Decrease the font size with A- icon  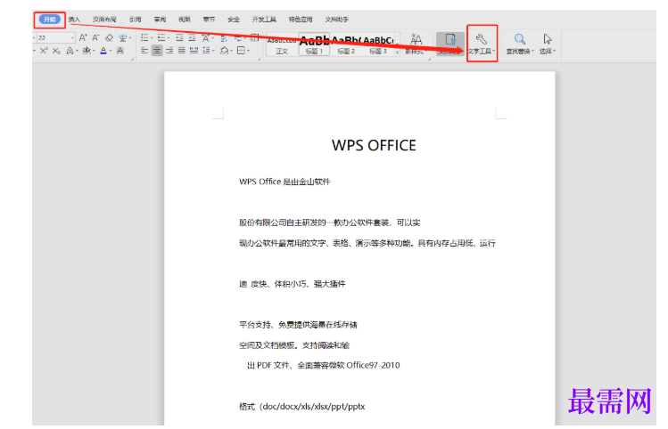point(95,38)
